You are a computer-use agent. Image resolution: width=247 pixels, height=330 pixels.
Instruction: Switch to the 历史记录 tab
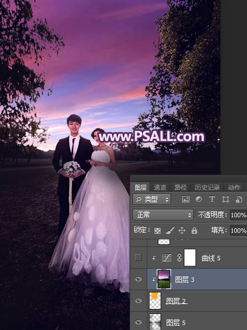207,187
